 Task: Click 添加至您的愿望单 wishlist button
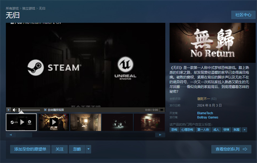30,149
